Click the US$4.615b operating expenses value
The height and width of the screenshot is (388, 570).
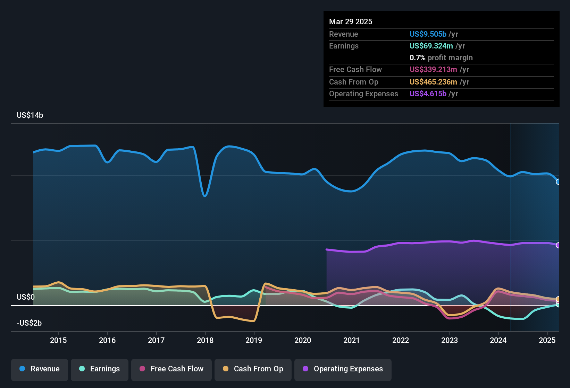(428, 94)
